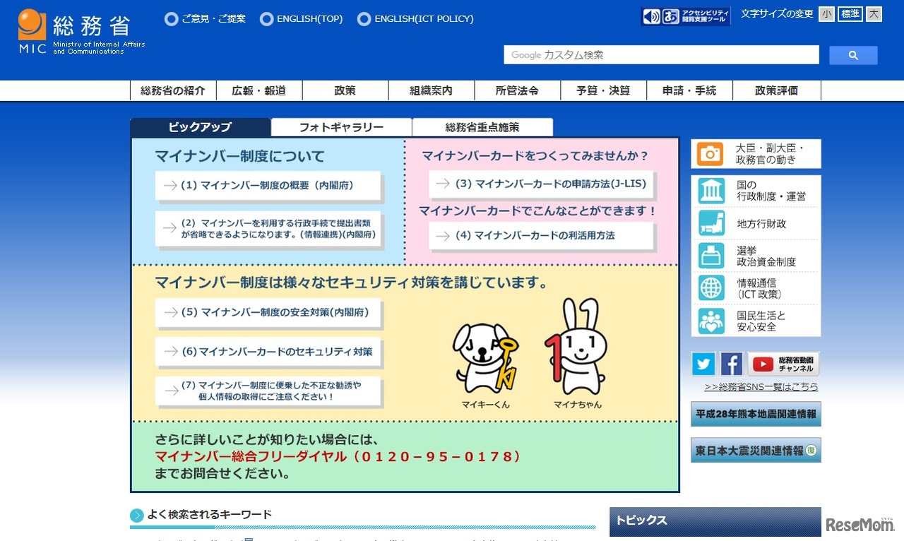The height and width of the screenshot is (541, 904).
Task: Open the ministry's Twitter page via the bird icon
Action: (703, 364)
